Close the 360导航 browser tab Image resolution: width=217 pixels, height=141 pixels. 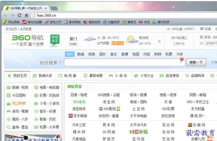point(46,8)
